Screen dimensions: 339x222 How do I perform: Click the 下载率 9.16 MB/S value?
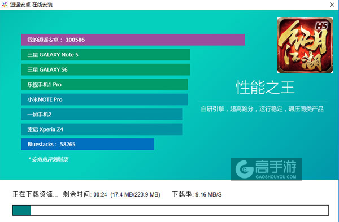(208, 194)
